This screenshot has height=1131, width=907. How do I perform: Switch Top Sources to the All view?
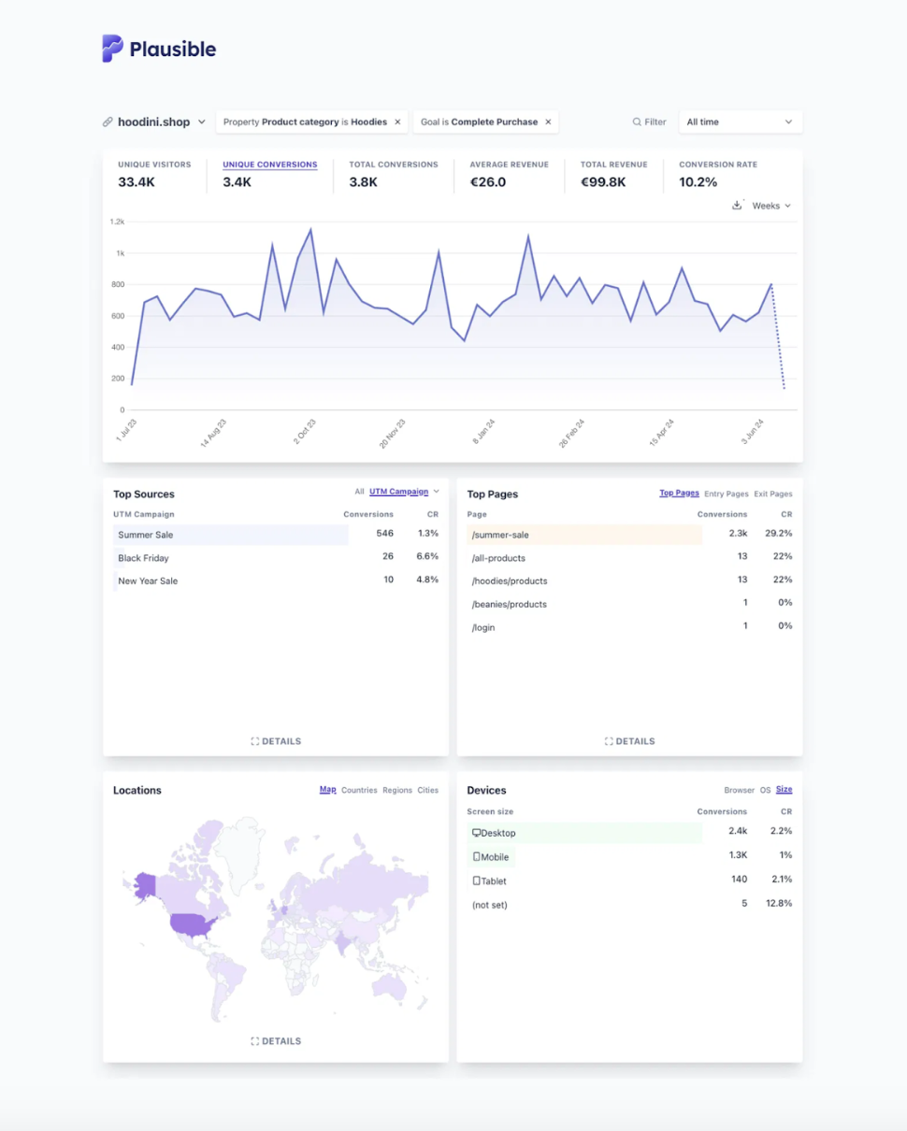point(359,491)
